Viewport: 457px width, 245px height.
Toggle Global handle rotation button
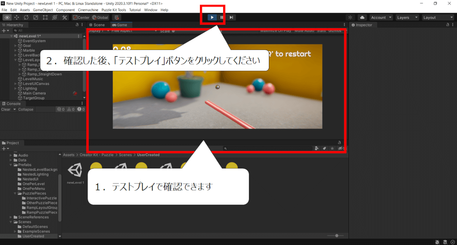[x=100, y=18]
